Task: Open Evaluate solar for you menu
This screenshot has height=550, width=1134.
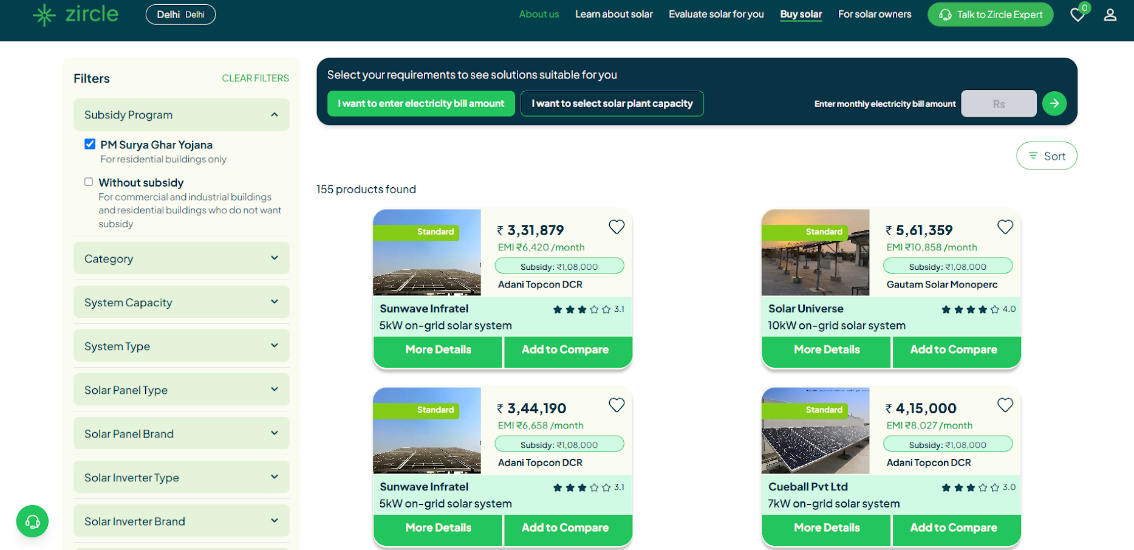Action: pyautogui.click(x=716, y=14)
